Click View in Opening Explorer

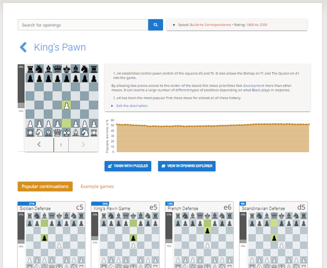point(187,166)
